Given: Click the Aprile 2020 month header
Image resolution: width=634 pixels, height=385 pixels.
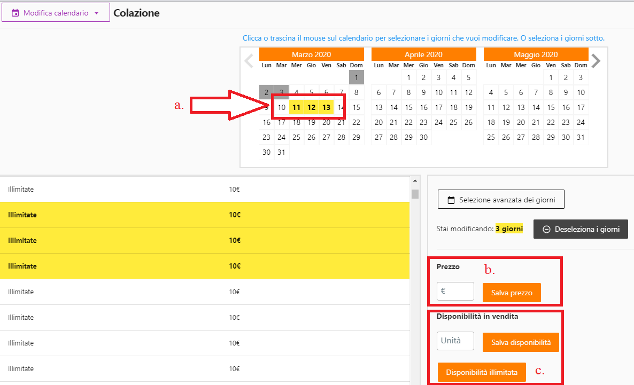Looking at the screenshot, I should tap(423, 54).
